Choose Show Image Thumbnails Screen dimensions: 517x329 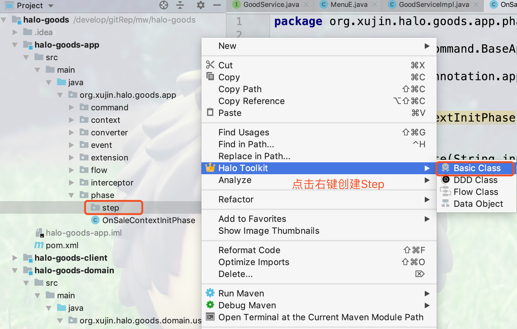click(x=319, y=231)
